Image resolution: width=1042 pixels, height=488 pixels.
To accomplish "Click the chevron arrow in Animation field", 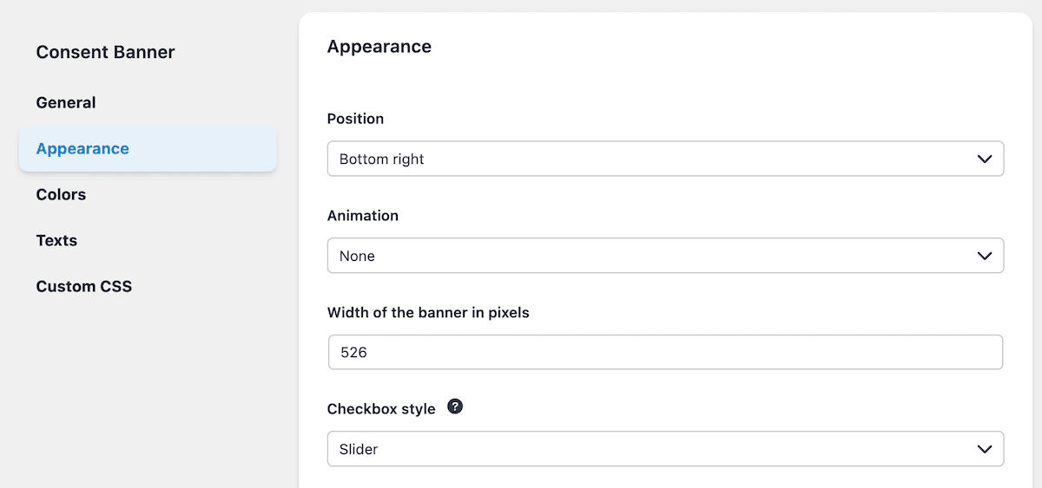I will point(984,256).
